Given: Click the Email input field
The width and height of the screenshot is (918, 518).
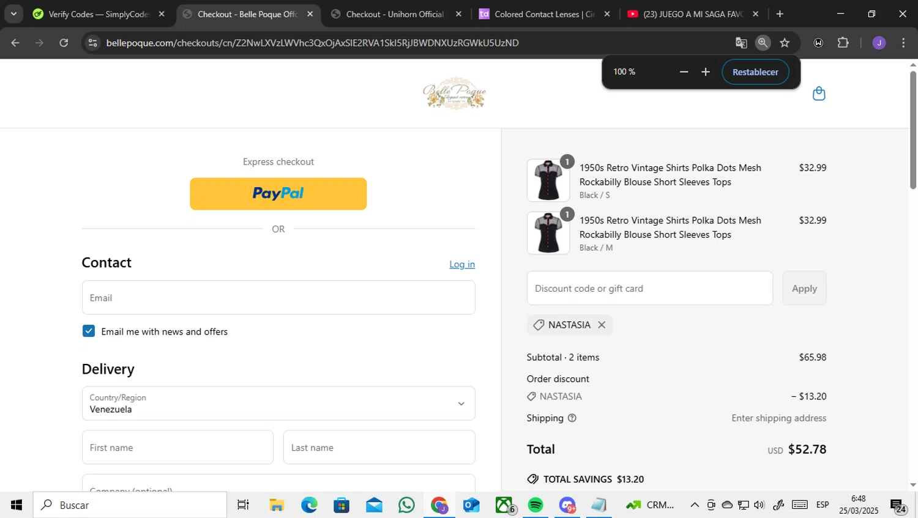Looking at the screenshot, I should (278, 298).
